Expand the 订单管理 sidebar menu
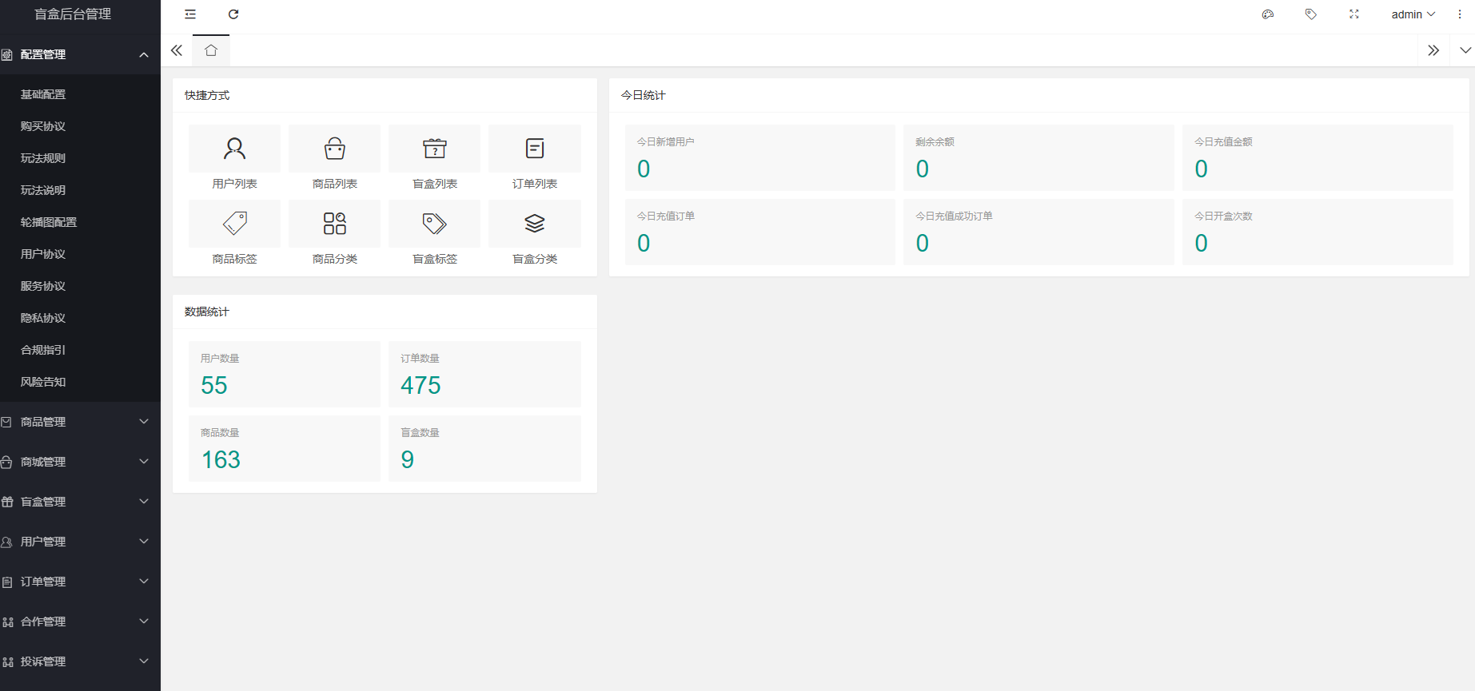1475x691 pixels. point(80,582)
